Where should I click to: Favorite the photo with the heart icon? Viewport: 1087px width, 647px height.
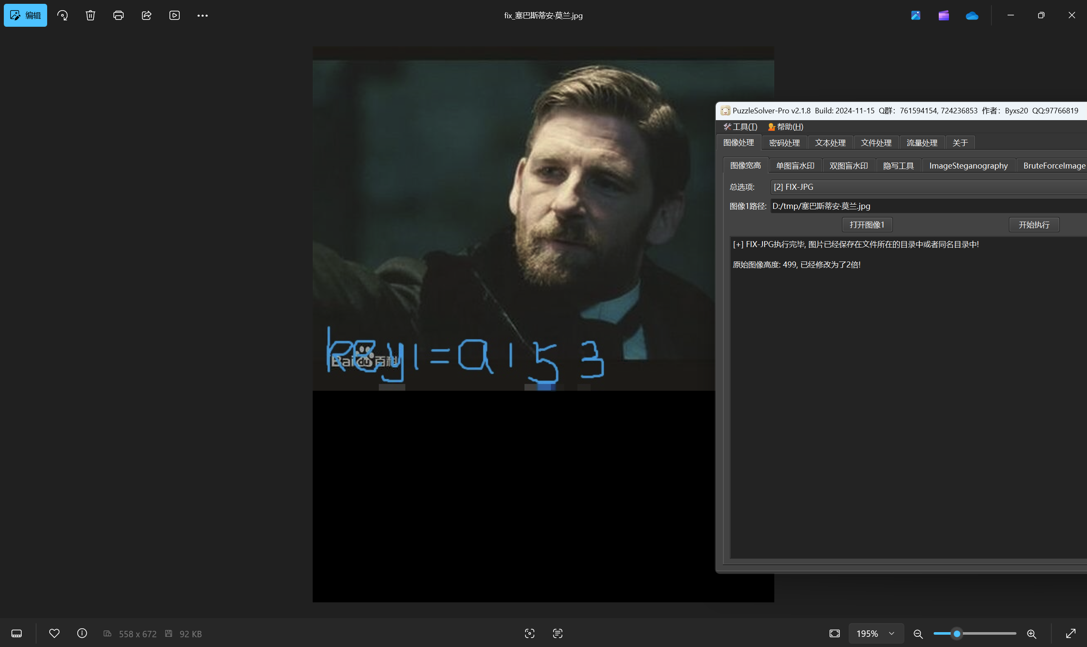tap(54, 633)
